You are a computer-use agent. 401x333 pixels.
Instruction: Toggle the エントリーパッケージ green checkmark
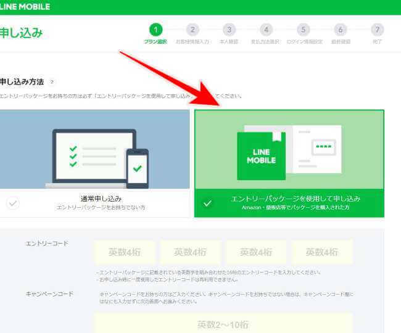click(x=207, y=203)
